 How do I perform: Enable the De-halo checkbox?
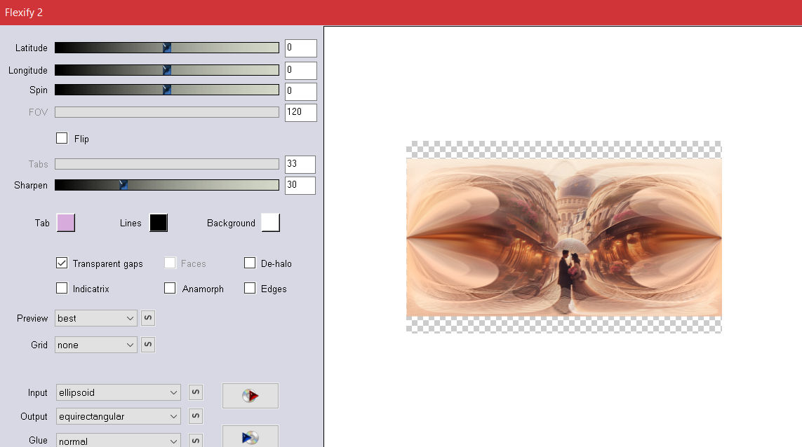[250, 263]
